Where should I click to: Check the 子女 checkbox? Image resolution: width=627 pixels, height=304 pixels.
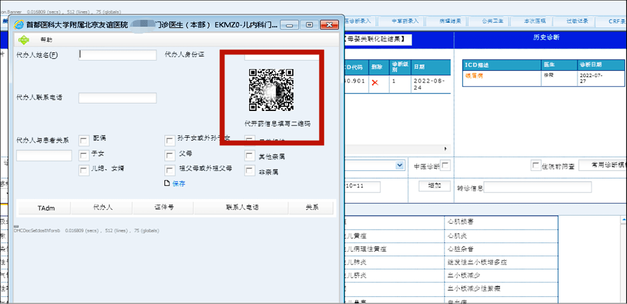[x=84, y=155]
